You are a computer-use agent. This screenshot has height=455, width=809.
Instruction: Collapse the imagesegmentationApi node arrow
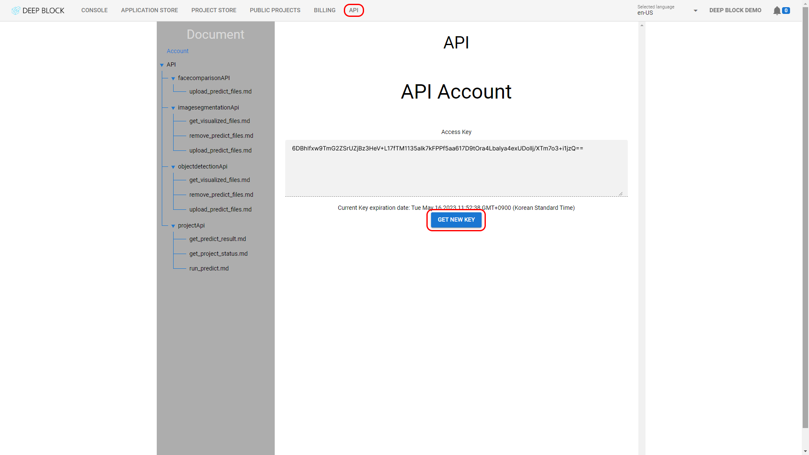coord(173,108)
